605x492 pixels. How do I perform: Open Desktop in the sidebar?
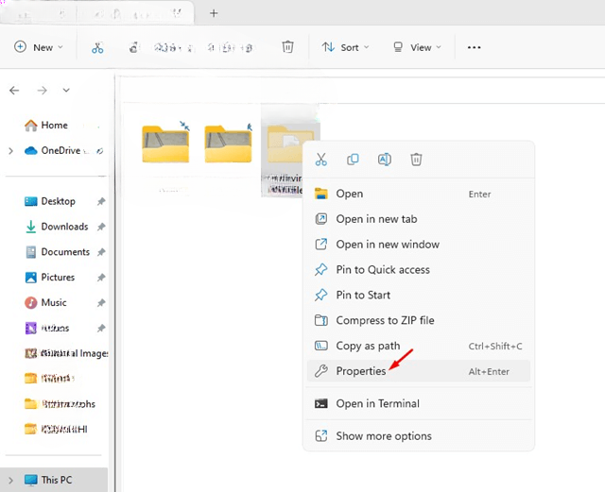(59, 201)
